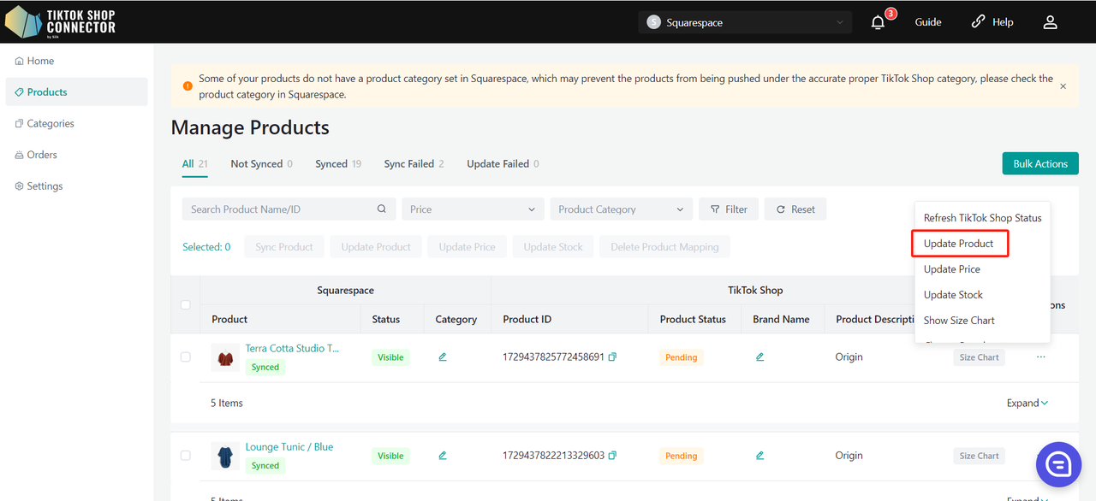
Task: Click the Sync Product button
Action: (284, 247)
